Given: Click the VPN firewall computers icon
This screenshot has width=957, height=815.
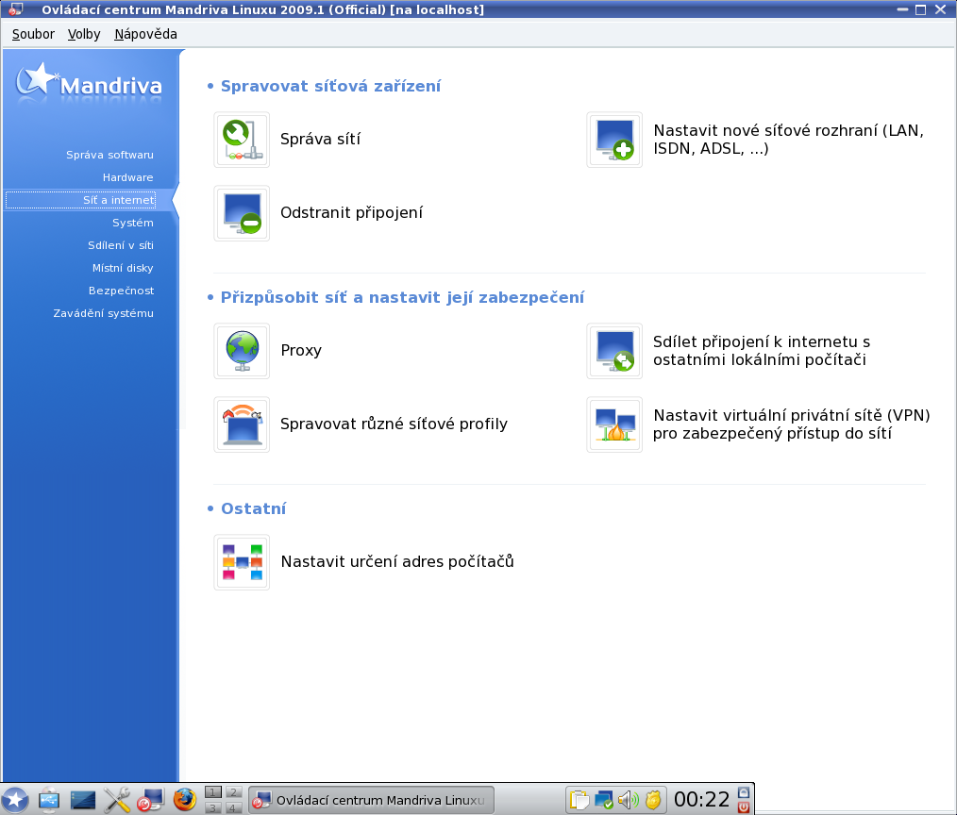Looking at the screenshot, I should point(614,424).
